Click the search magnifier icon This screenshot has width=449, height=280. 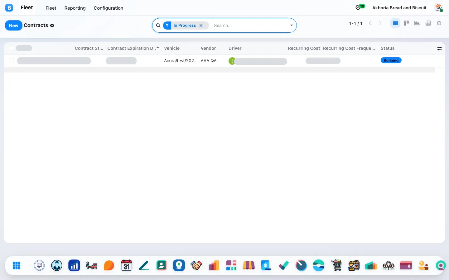pyautogui.click(x=158, y=26)
